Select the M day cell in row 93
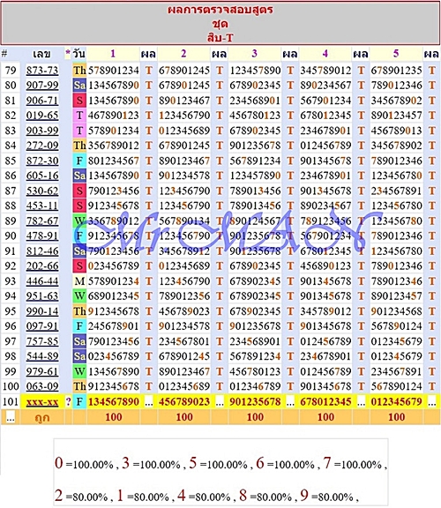441x508 pixels. click(79, 281)
